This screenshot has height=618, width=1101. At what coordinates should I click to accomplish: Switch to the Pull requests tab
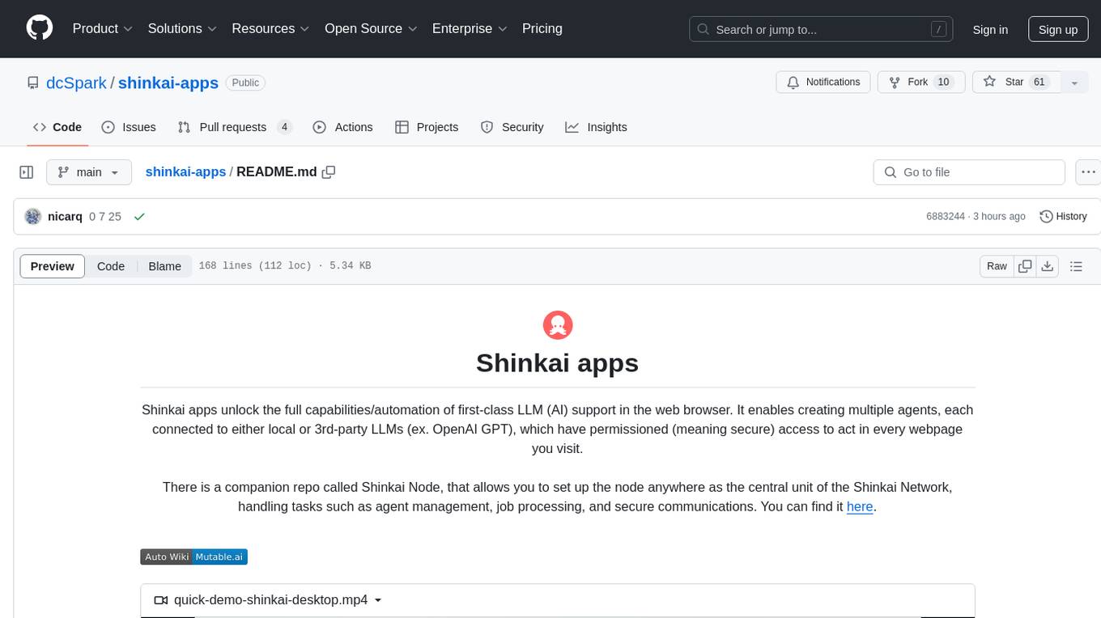(234, 127)
